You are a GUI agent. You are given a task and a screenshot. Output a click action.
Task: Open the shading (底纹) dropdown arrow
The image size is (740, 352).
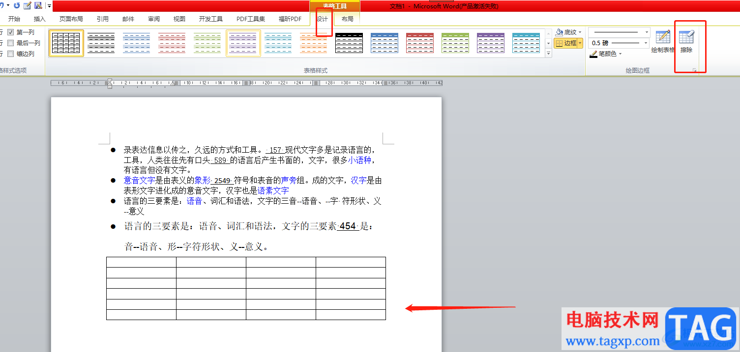[581, 32]
